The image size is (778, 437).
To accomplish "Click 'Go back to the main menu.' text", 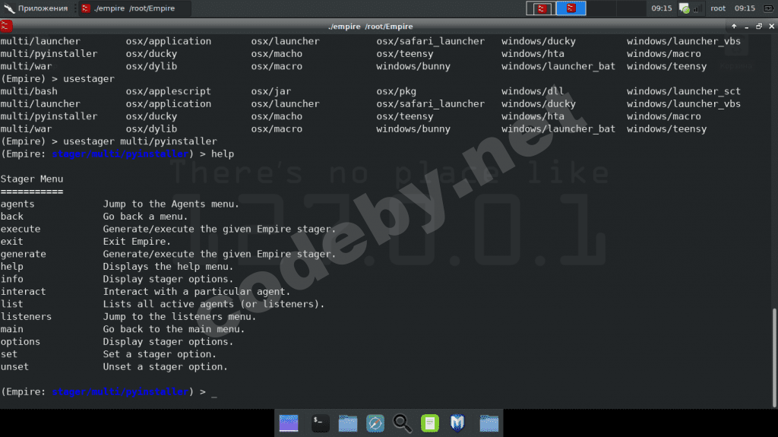I will (174, 329).
